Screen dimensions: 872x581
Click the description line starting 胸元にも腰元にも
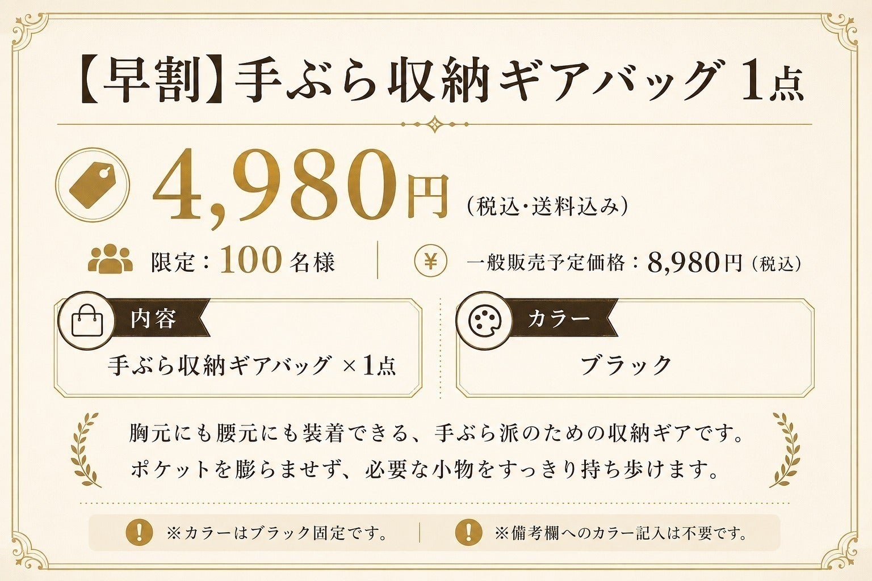coord(437,434)
